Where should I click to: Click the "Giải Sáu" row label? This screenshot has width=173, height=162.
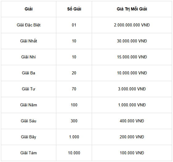(x=29, y=121)
